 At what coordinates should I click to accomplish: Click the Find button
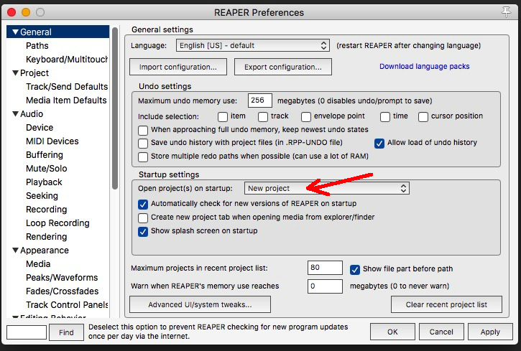(x=66, y=332)
